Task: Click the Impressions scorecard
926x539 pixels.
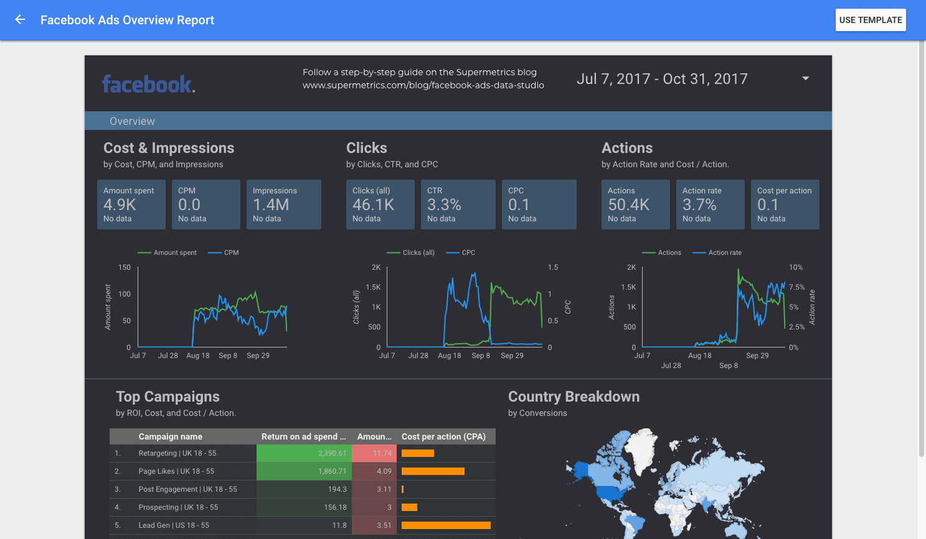Action: tap(283, 204)
